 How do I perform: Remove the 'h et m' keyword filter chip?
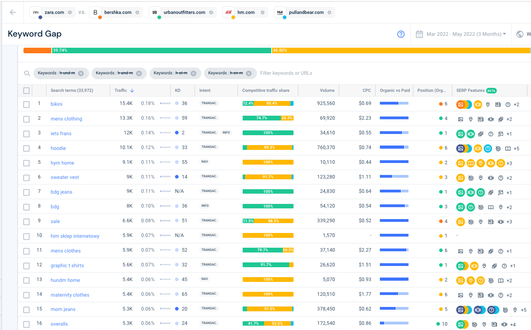[x=193, y=73]
